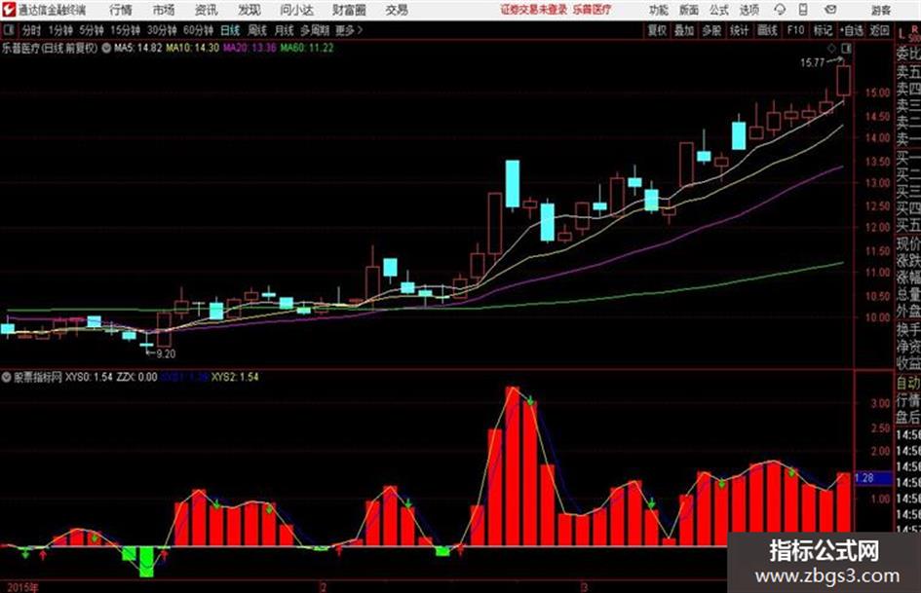Select the 日线 daily period tab
This screenshot has height=593, width=921.
click(x=230, y=30)
